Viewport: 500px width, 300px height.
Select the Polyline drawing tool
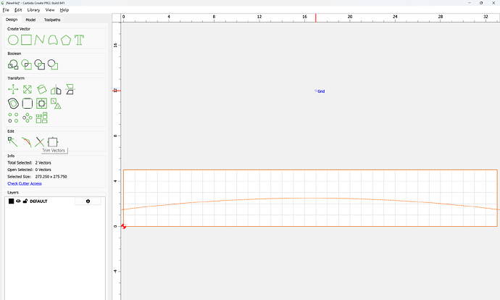click(40, 40)
